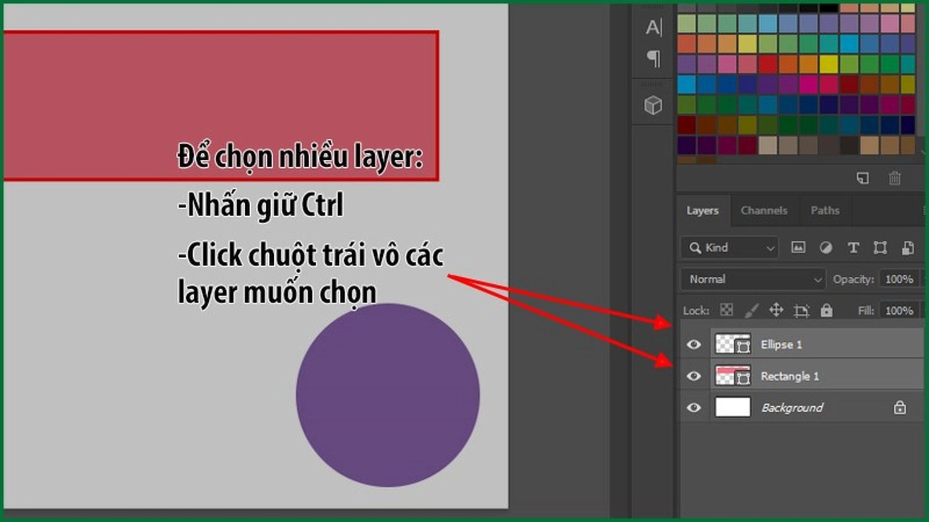Create new swatch from foreground color

[863, 178]
